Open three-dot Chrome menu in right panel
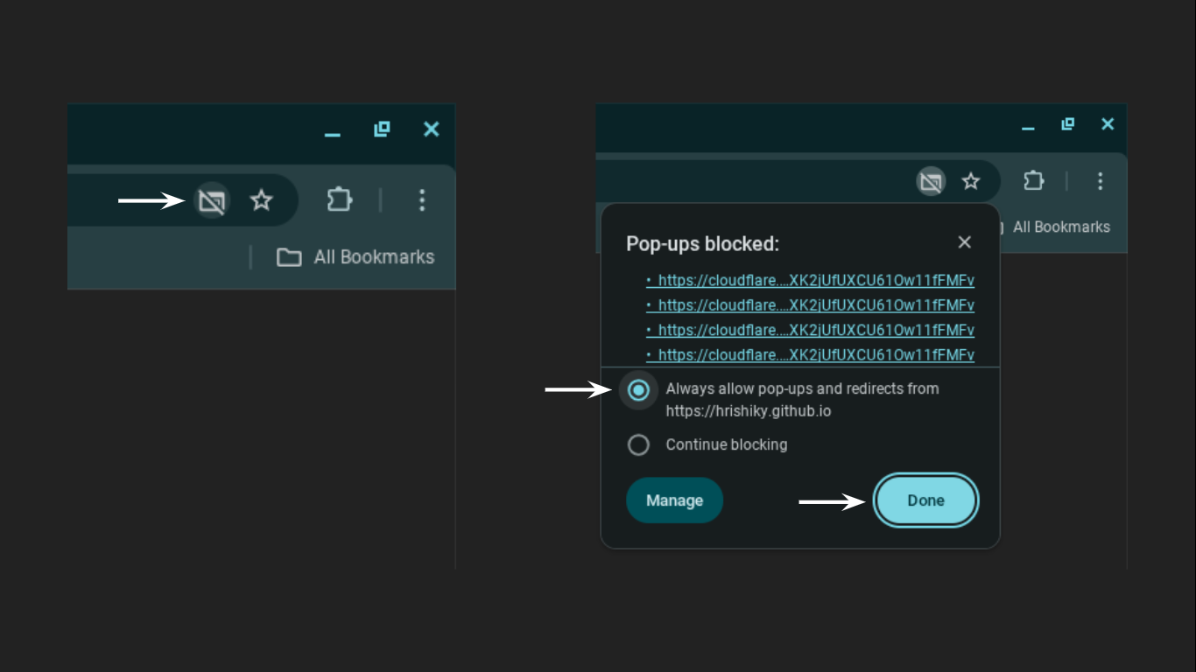Image resolution: width=1196 pixels, height=672 pixels. point(1100,181)
